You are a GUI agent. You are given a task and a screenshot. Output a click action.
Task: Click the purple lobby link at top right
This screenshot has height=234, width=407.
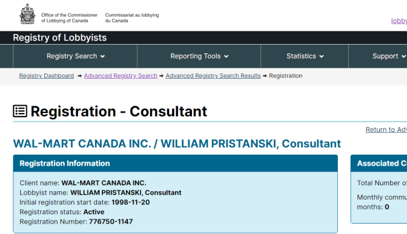click(399, 21)
